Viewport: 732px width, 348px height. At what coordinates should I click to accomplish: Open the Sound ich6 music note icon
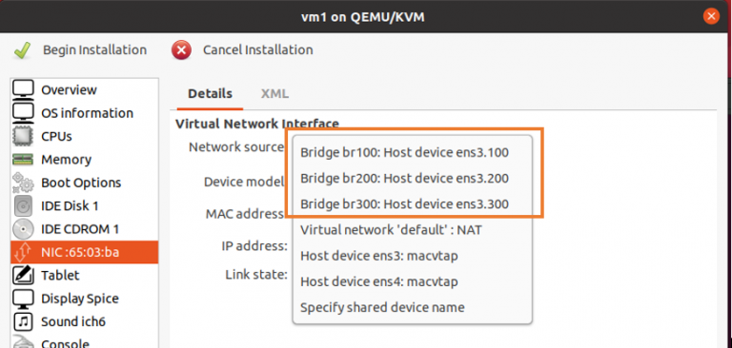(x=23, y=321)
